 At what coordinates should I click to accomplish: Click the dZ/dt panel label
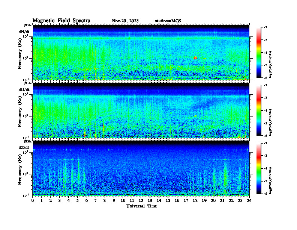[24, 147]
